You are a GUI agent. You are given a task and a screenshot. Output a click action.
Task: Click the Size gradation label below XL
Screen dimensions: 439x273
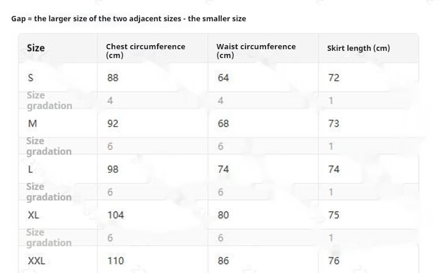[49, 237]
